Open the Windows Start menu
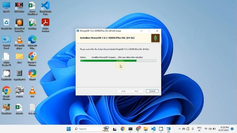This screenshot has width=237, height=133. point(69,129)
